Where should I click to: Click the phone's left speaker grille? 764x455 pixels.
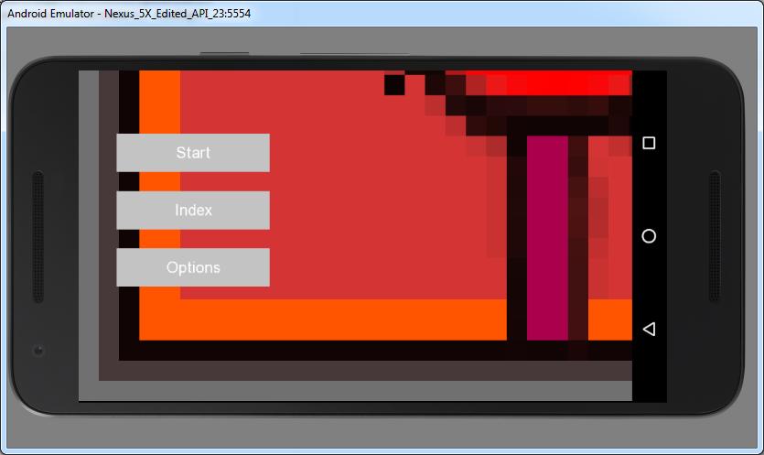(x=38, y=224)
